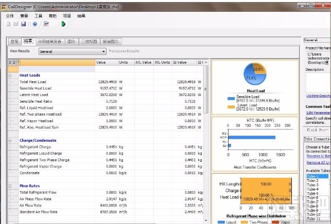Open the 查看 menu
This screenshot has width=331, height=224.
[x=24, y=16]
